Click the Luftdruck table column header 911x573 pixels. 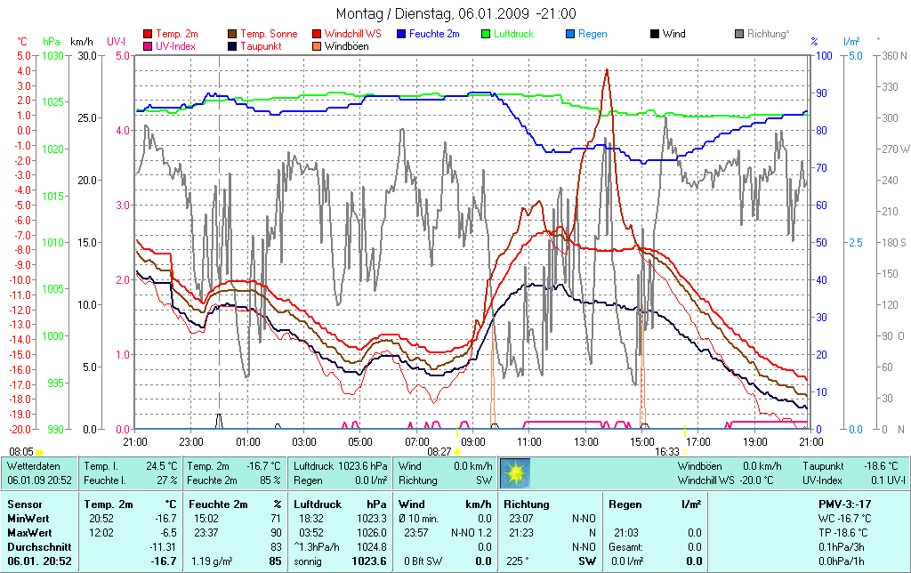(318, 504)
